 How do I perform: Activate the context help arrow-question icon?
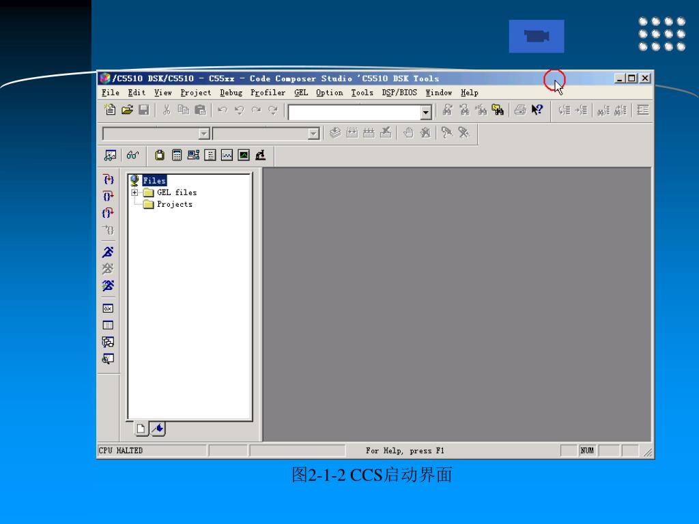coord(537,110)
